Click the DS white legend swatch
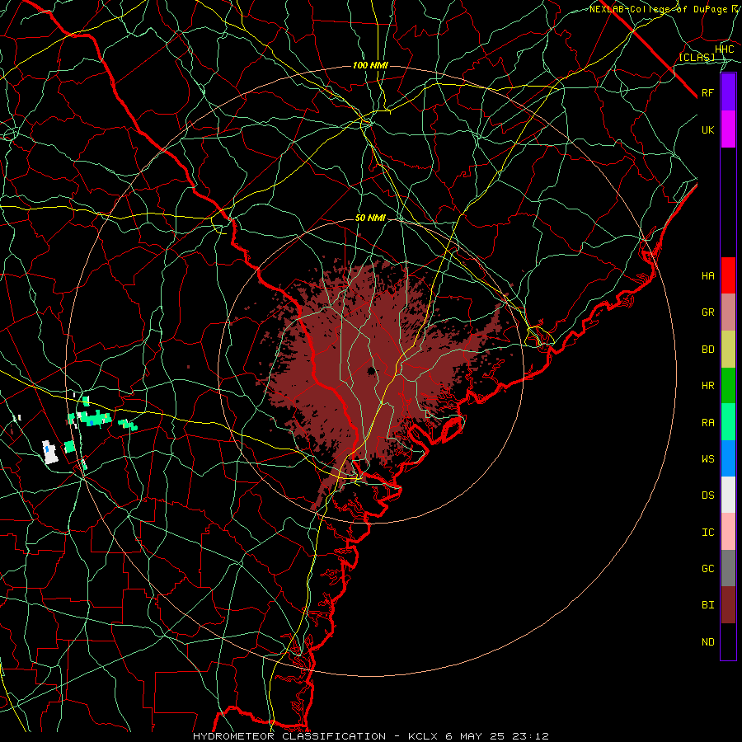The image size is (742, 742). [x=728, y=495]
